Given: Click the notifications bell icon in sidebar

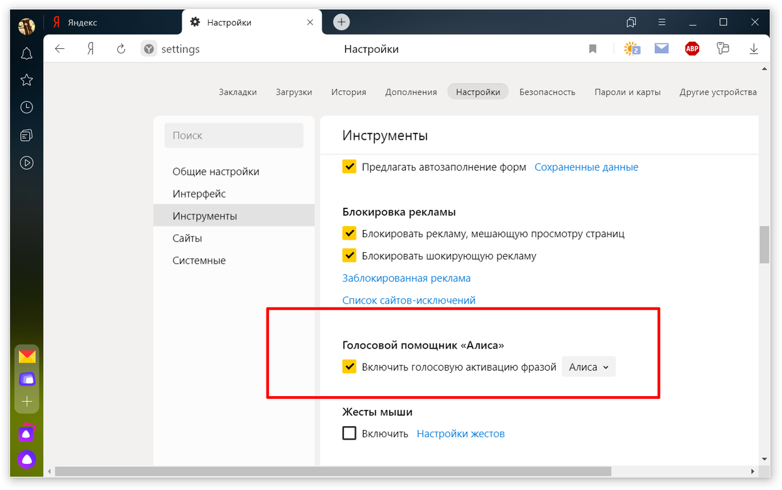Looking at the screenshot, I should pos(26,53).
